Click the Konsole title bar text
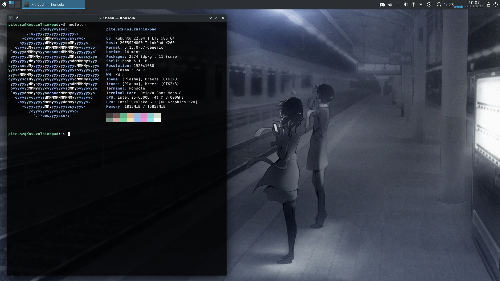The image size is (500, 281). tap(117, 18)
